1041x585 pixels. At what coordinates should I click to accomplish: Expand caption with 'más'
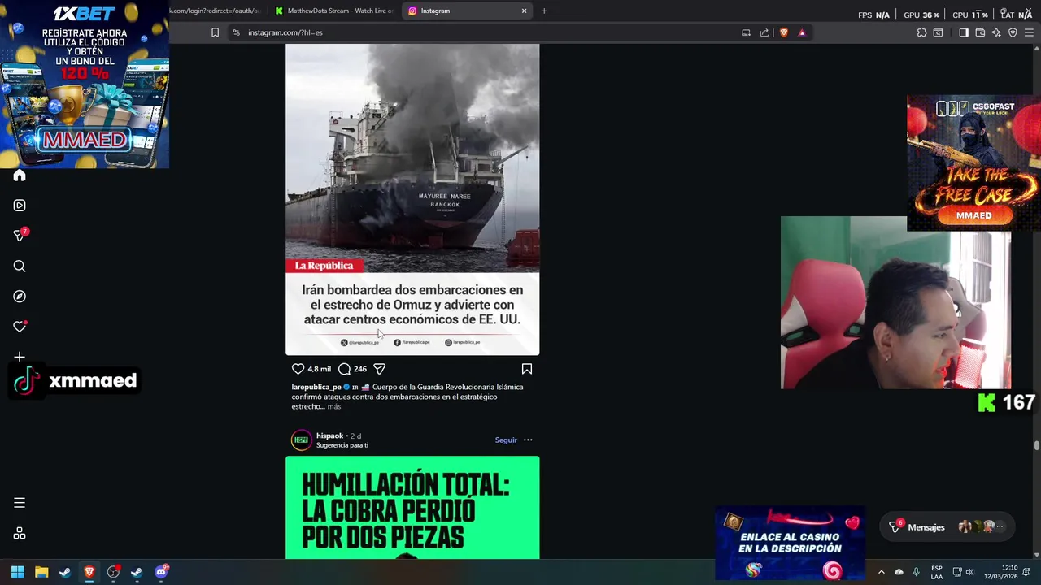pos(334,406)
